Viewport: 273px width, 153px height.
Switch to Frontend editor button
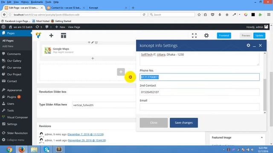tap(224, 36)
